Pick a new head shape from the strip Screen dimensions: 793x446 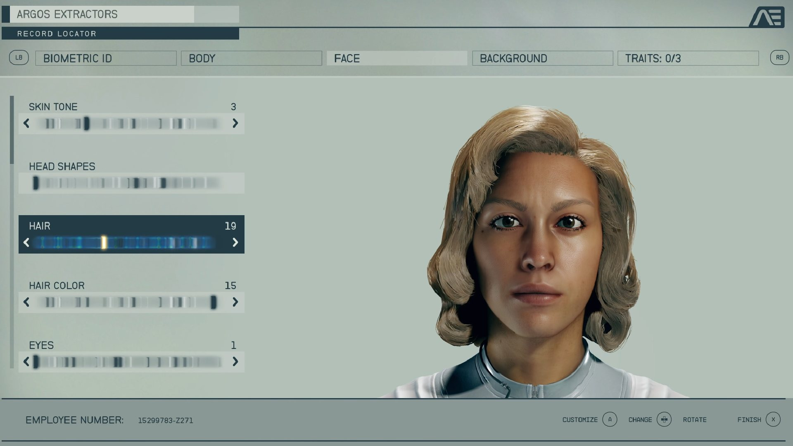(x=132, y=183)
